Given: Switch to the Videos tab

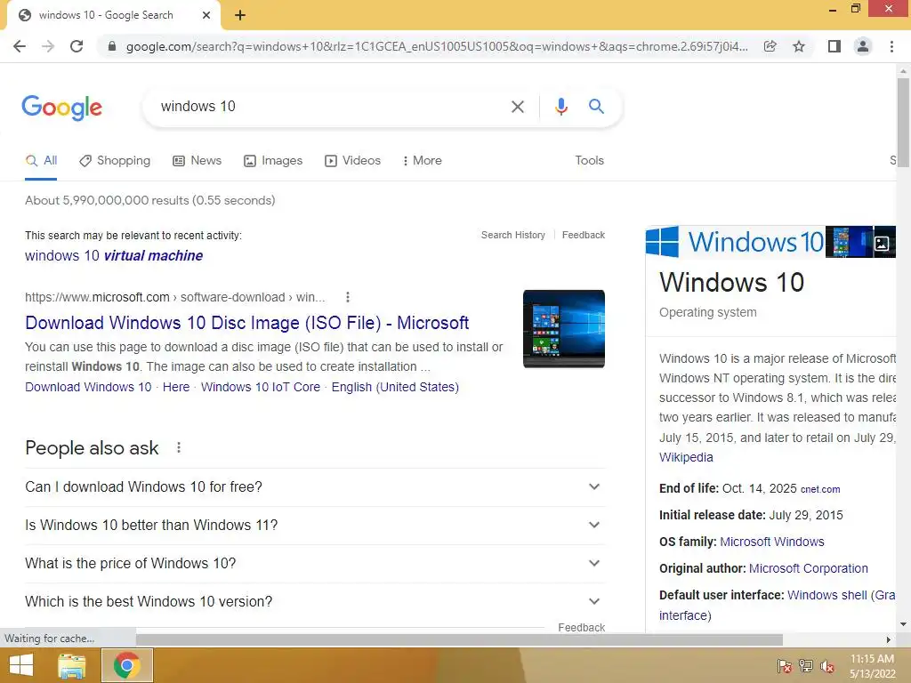Looking at the screenshot, I should (352, 160).
